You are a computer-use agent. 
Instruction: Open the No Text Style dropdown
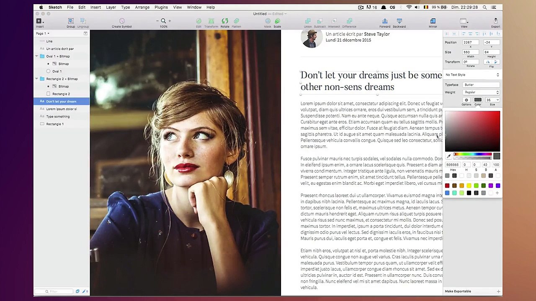coord(472,75)
